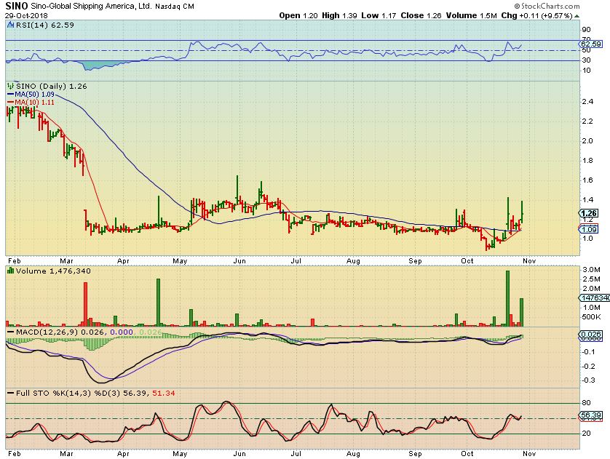The height and width of the screenshot is (459, 610).
Task: Click the -0.3 label on the MACD axis
Action: pos(589,380)
